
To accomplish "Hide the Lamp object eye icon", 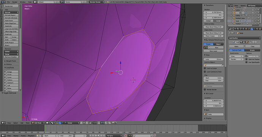I will click(x=253, y=10).
